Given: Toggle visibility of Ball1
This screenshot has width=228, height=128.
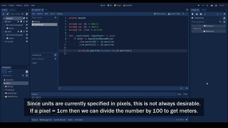Looking at the screenshot, I should (x=27, y=21).
